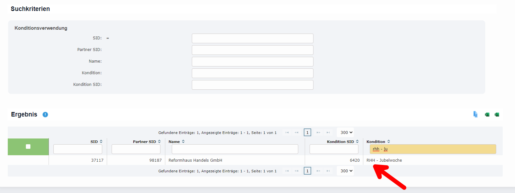This screenshot has height=193, width=515.
Task: Click the Kondition filter field with 'rhh - ju'
Action: 433,149
